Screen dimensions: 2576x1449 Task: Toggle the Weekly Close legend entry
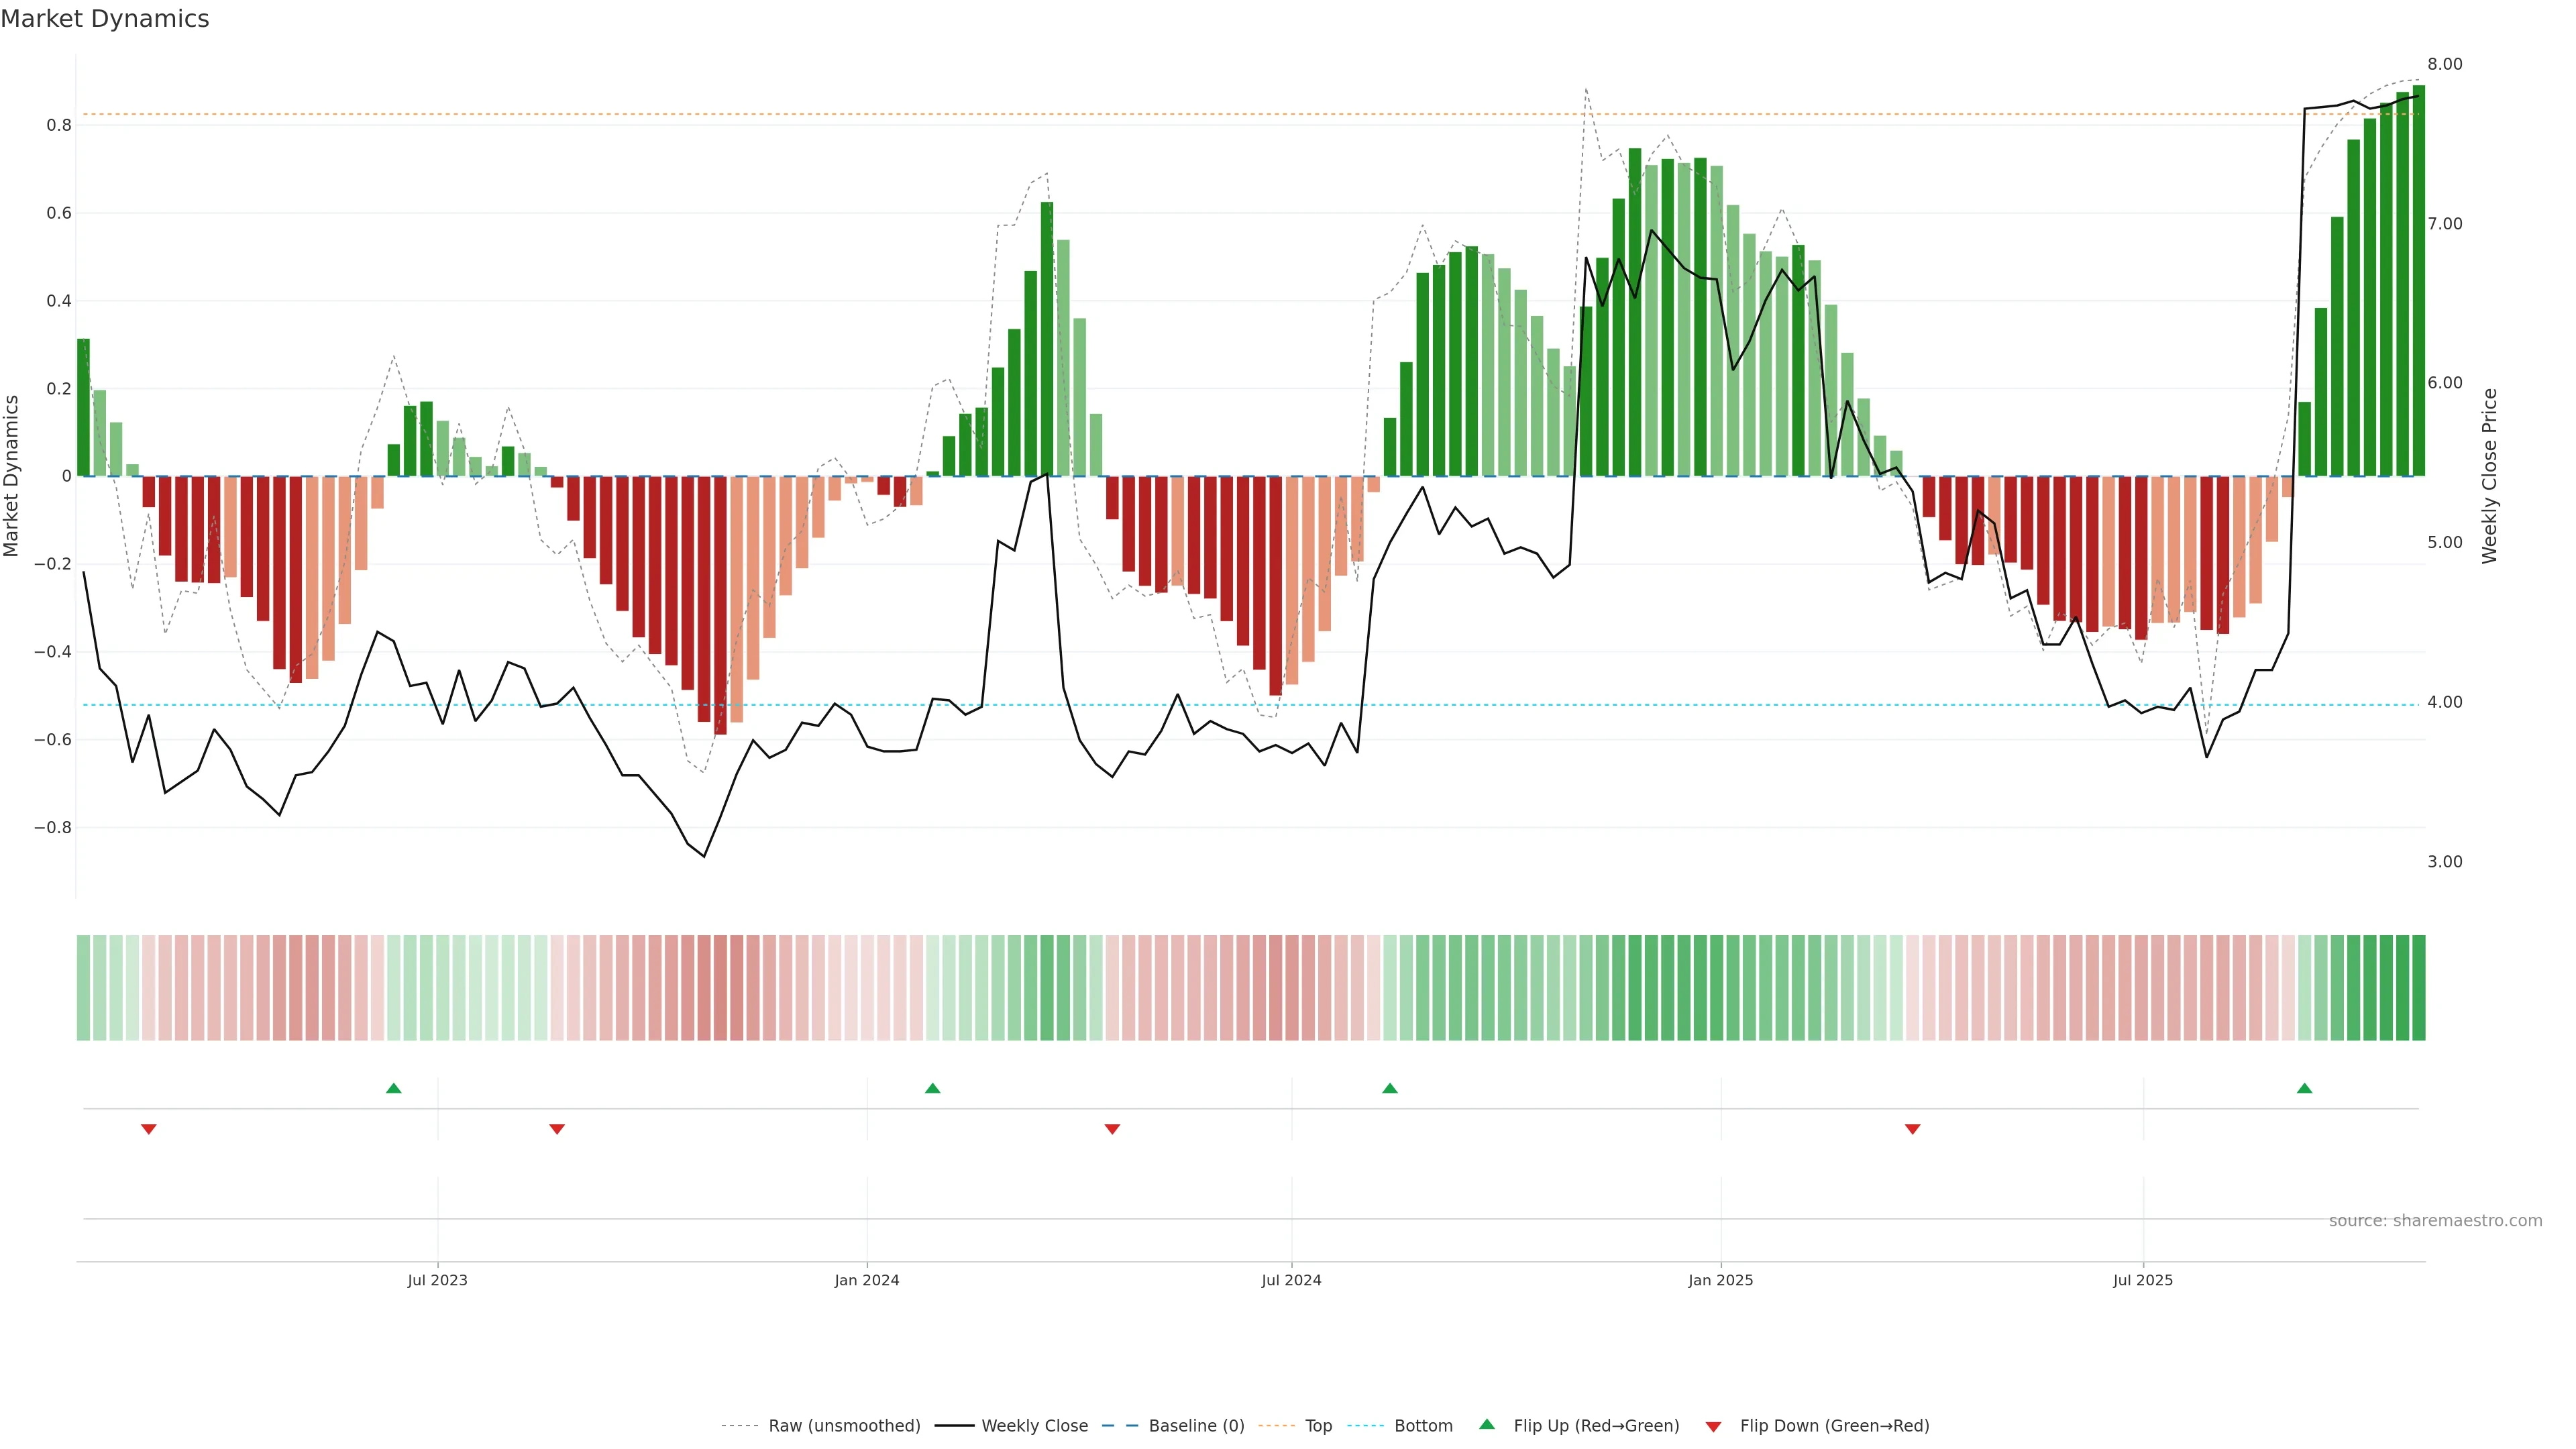(1034, 1426)
